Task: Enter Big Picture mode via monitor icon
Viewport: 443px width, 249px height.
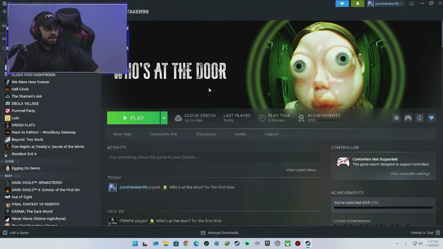Action: (412, 3)
